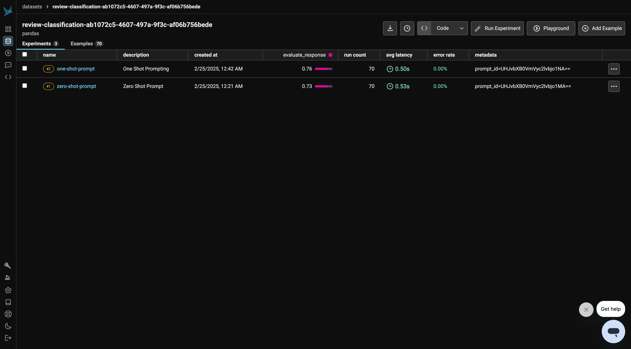Click the evaluate_response pink color swatch
The height and width of the screenshot is (349, 631).
330,55
